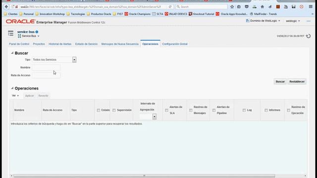
Task: Switch to the Estado de Servicio tab
Action: coord(86,44)
